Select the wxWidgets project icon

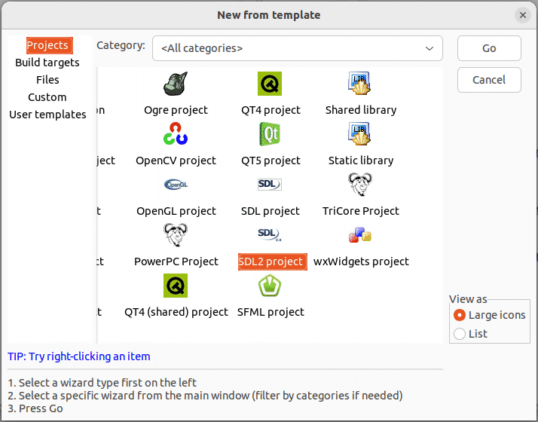coord(360,236)
